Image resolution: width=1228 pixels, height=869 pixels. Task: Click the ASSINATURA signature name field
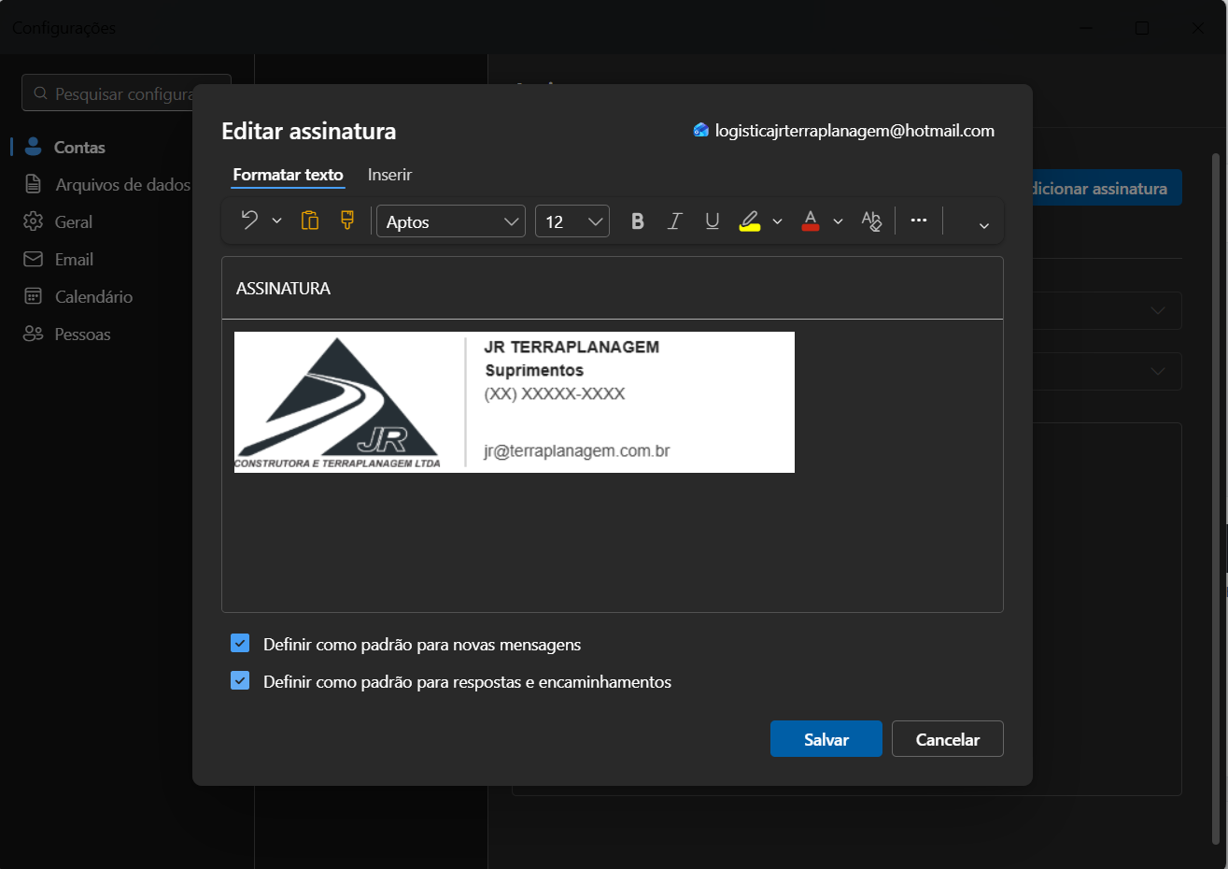(613, 289)
